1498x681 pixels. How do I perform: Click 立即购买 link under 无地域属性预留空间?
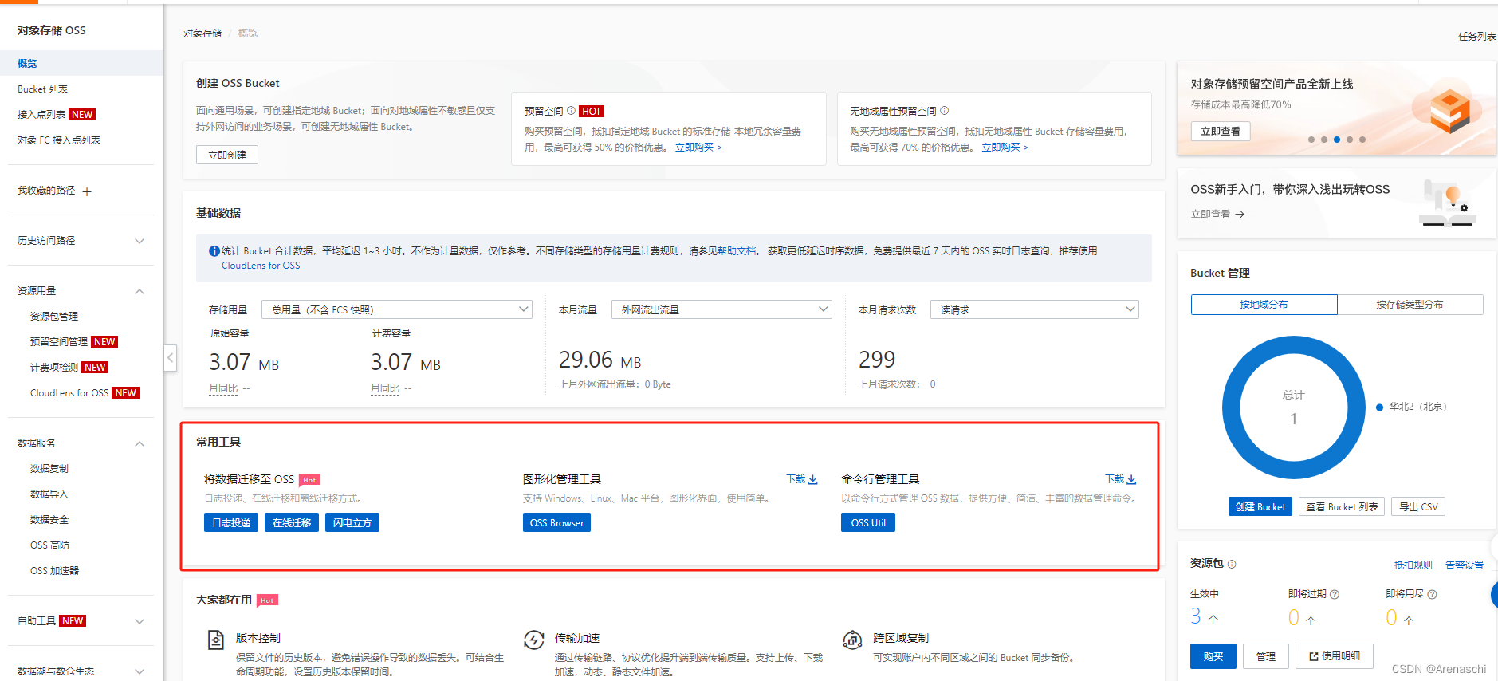point(1005,148)
